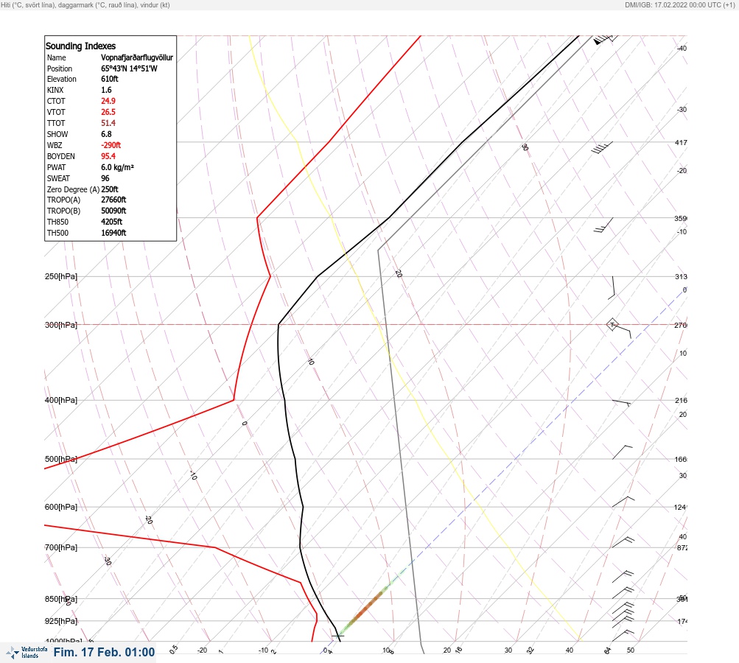The image size is (739, 663).
Task: Click the DMI/IGB 17.02.2022 00:00 UTC timestamp
Action: (x=679, y=4)
